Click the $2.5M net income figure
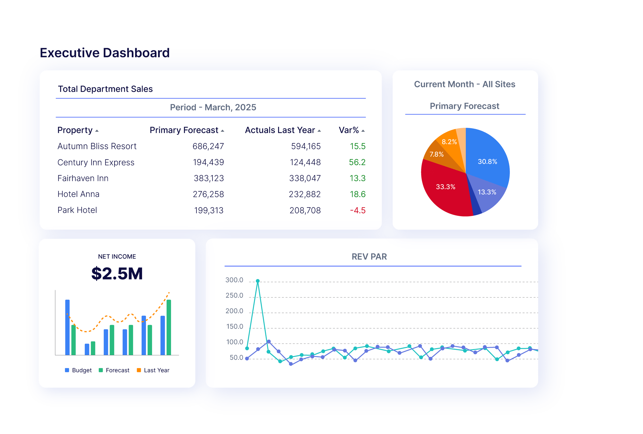This screenshot has height=434, width=643. [117, 274]
